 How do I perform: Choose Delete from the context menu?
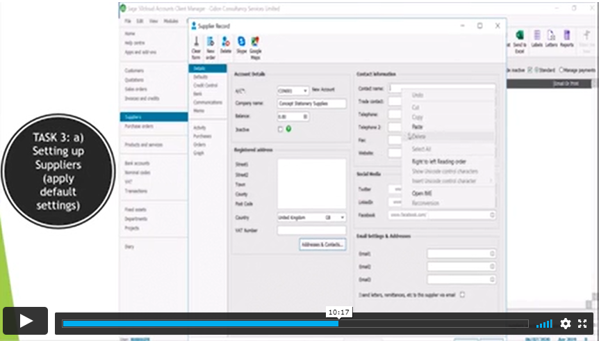tap(419, 136)
